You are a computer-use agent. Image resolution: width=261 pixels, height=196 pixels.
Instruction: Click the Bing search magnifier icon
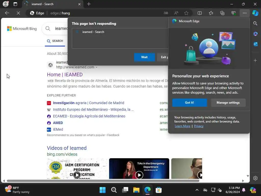(48, 29)
